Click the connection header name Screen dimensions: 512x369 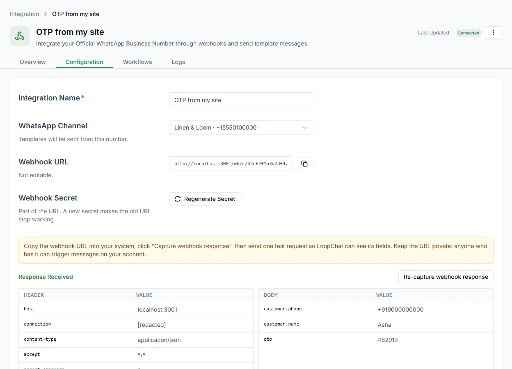click(x=37, y=324)
